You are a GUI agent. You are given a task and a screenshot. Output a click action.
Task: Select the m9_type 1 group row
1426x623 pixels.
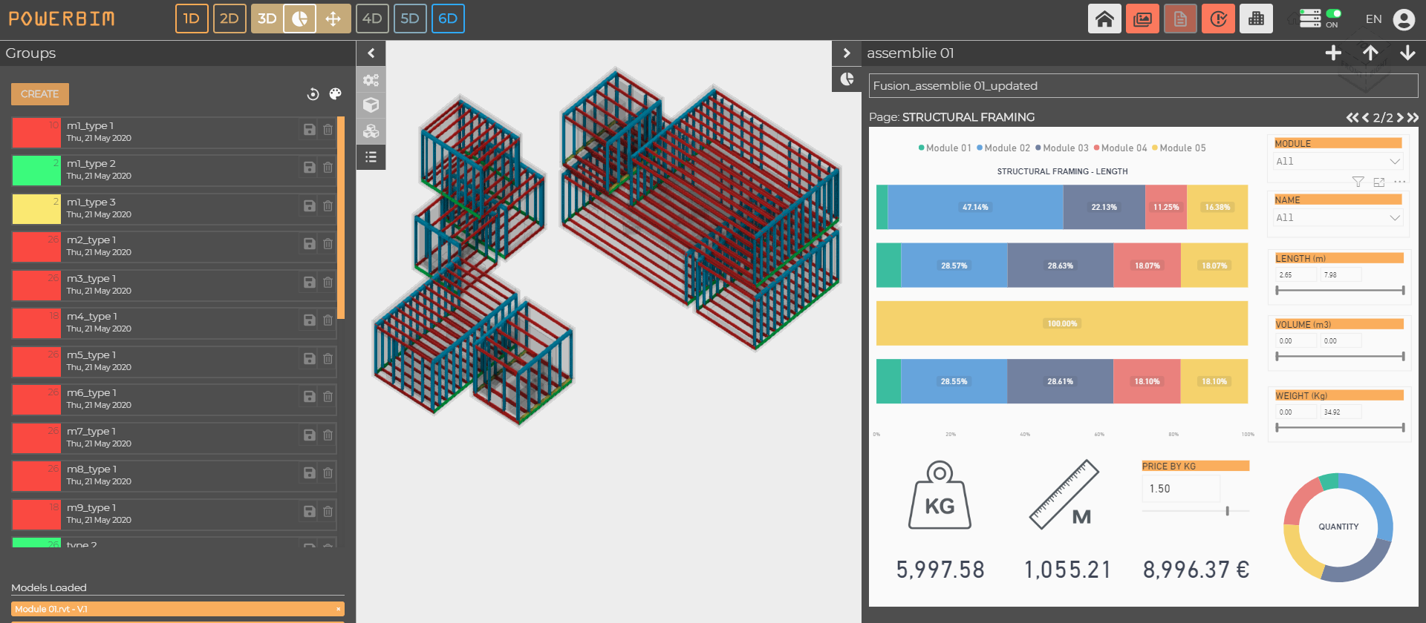tap(174, 514)
